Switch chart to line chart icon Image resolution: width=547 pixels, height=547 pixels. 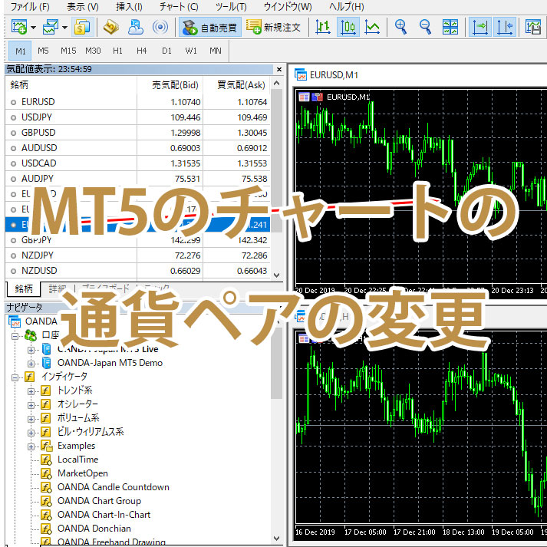[372, 27]
